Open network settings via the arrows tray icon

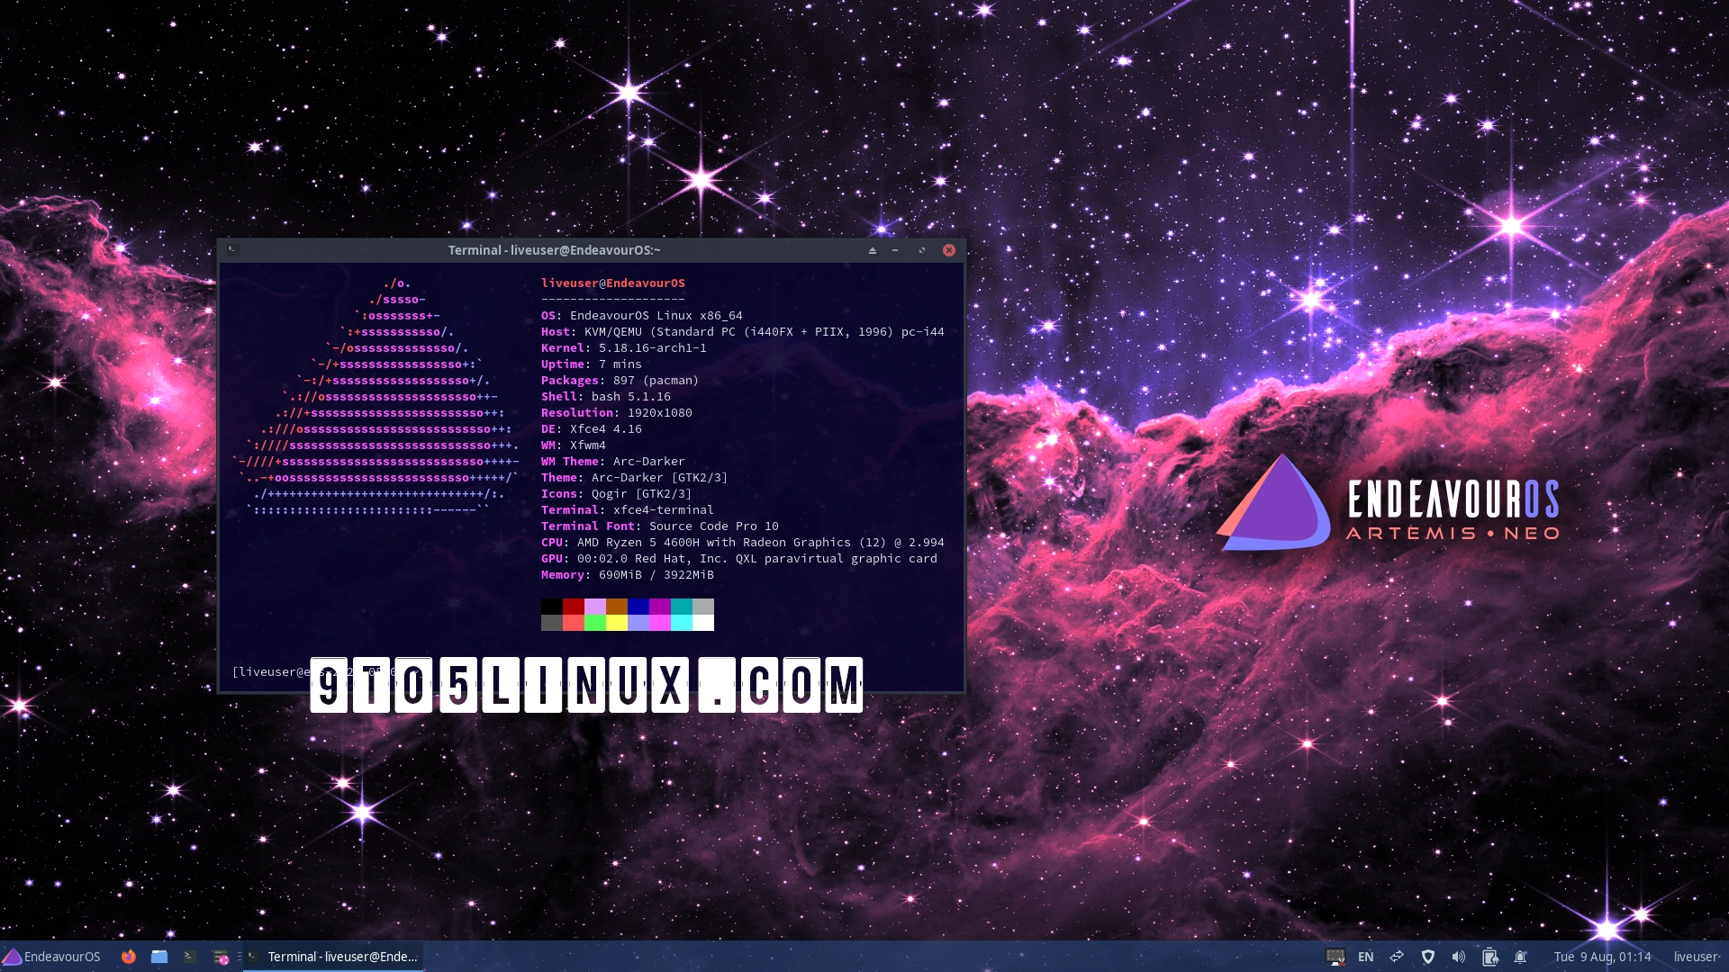point(1397,957)
